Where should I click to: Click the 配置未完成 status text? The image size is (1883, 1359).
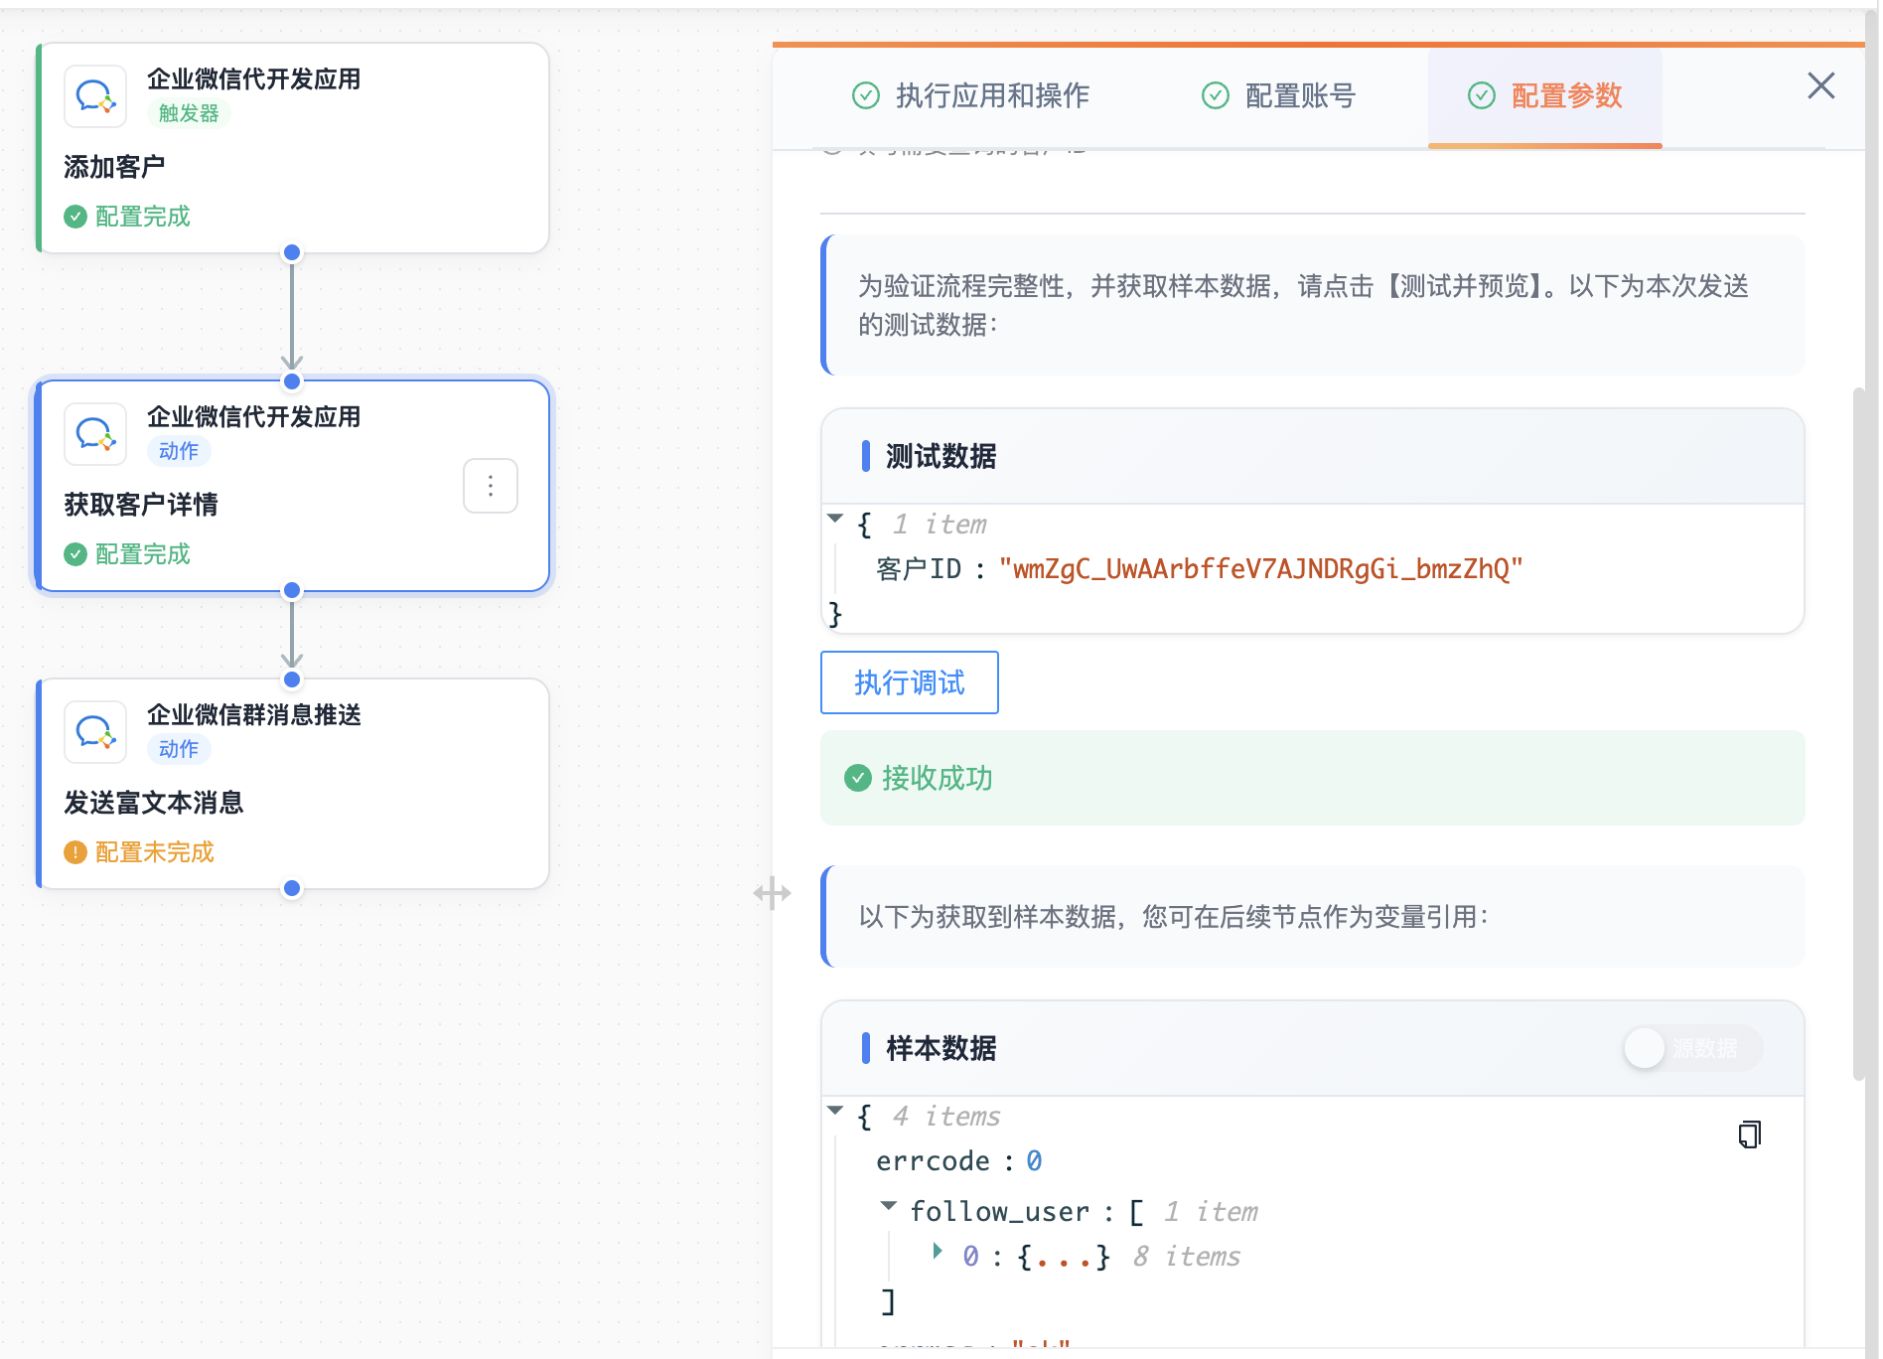pyautogui.click(x=155, y=852)
